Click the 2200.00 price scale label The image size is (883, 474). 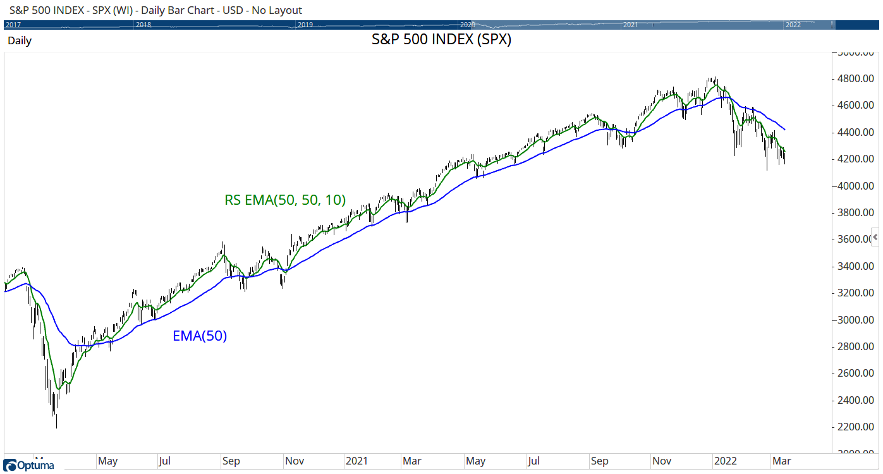coord(856,427)
